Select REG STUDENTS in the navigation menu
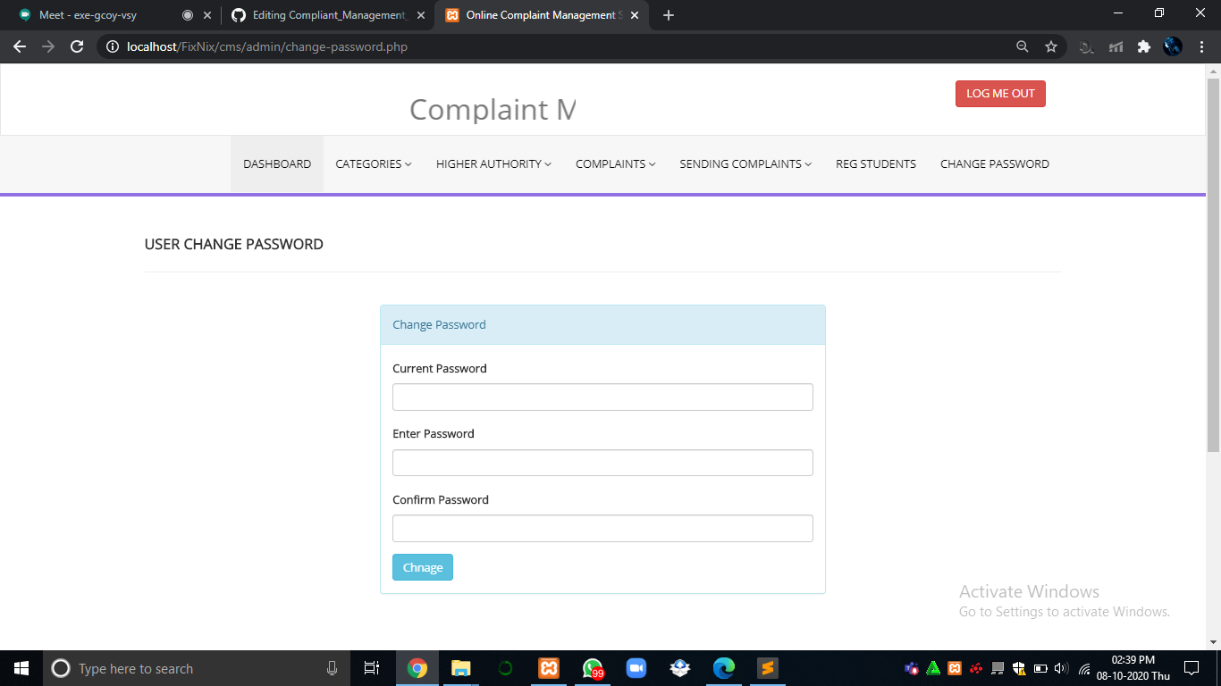 point(875,163)
